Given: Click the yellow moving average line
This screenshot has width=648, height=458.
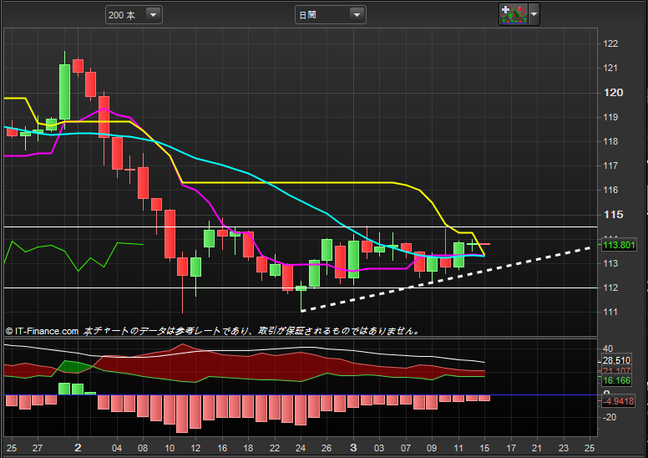Looking at the screenshot, I should (289, 182).
